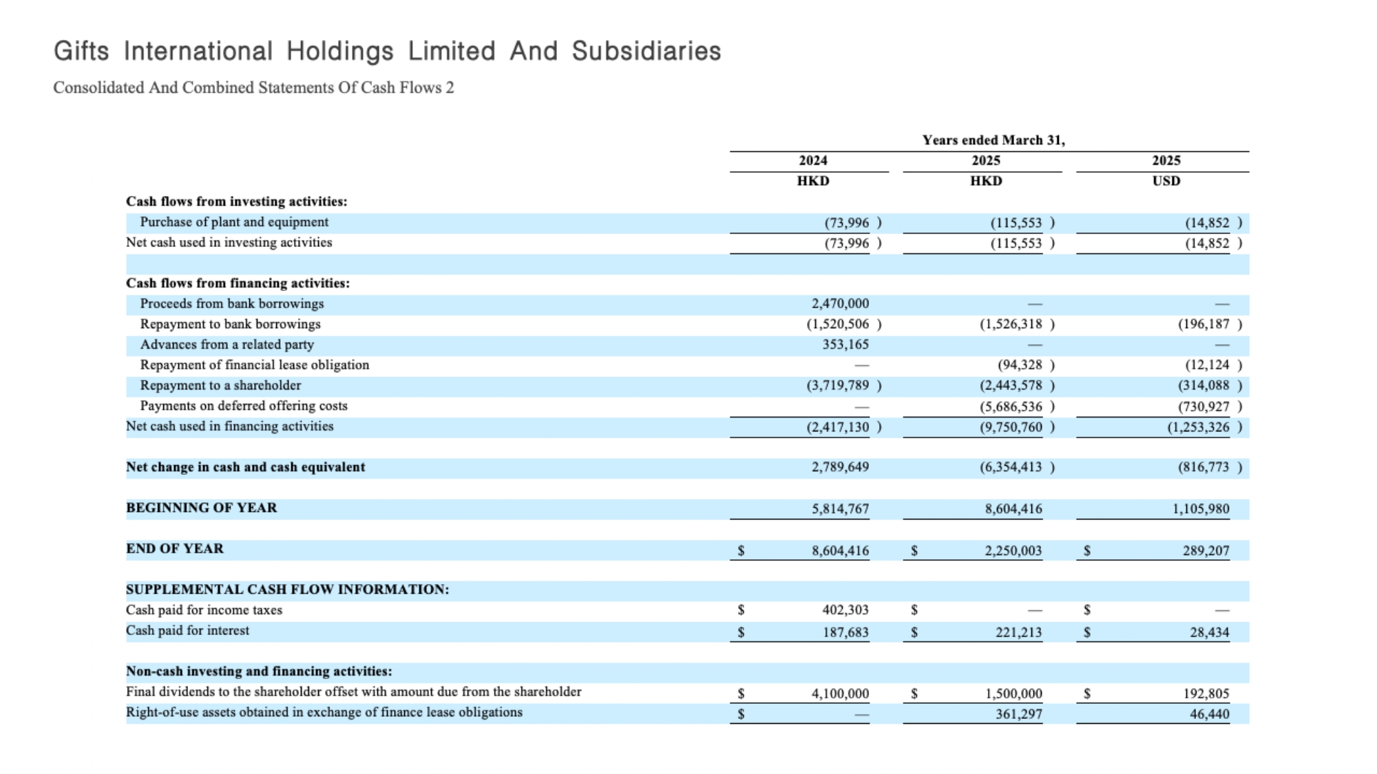Click the (5,686,536) deferred offering value
The height and width of the screenshot is (774, 1377).
click(x=1018, y=407)
